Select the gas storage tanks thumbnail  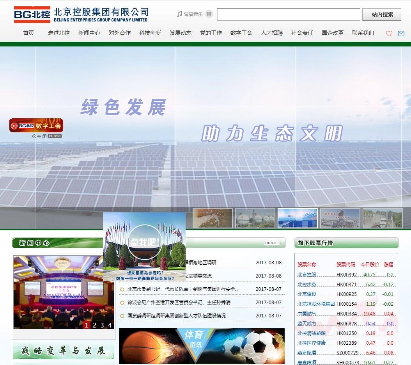pyautogui.click(x=255, y=218)
